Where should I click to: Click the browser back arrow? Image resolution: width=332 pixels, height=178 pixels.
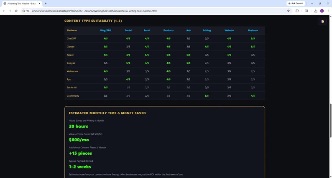pyautogui.click(x=4, y=11)
